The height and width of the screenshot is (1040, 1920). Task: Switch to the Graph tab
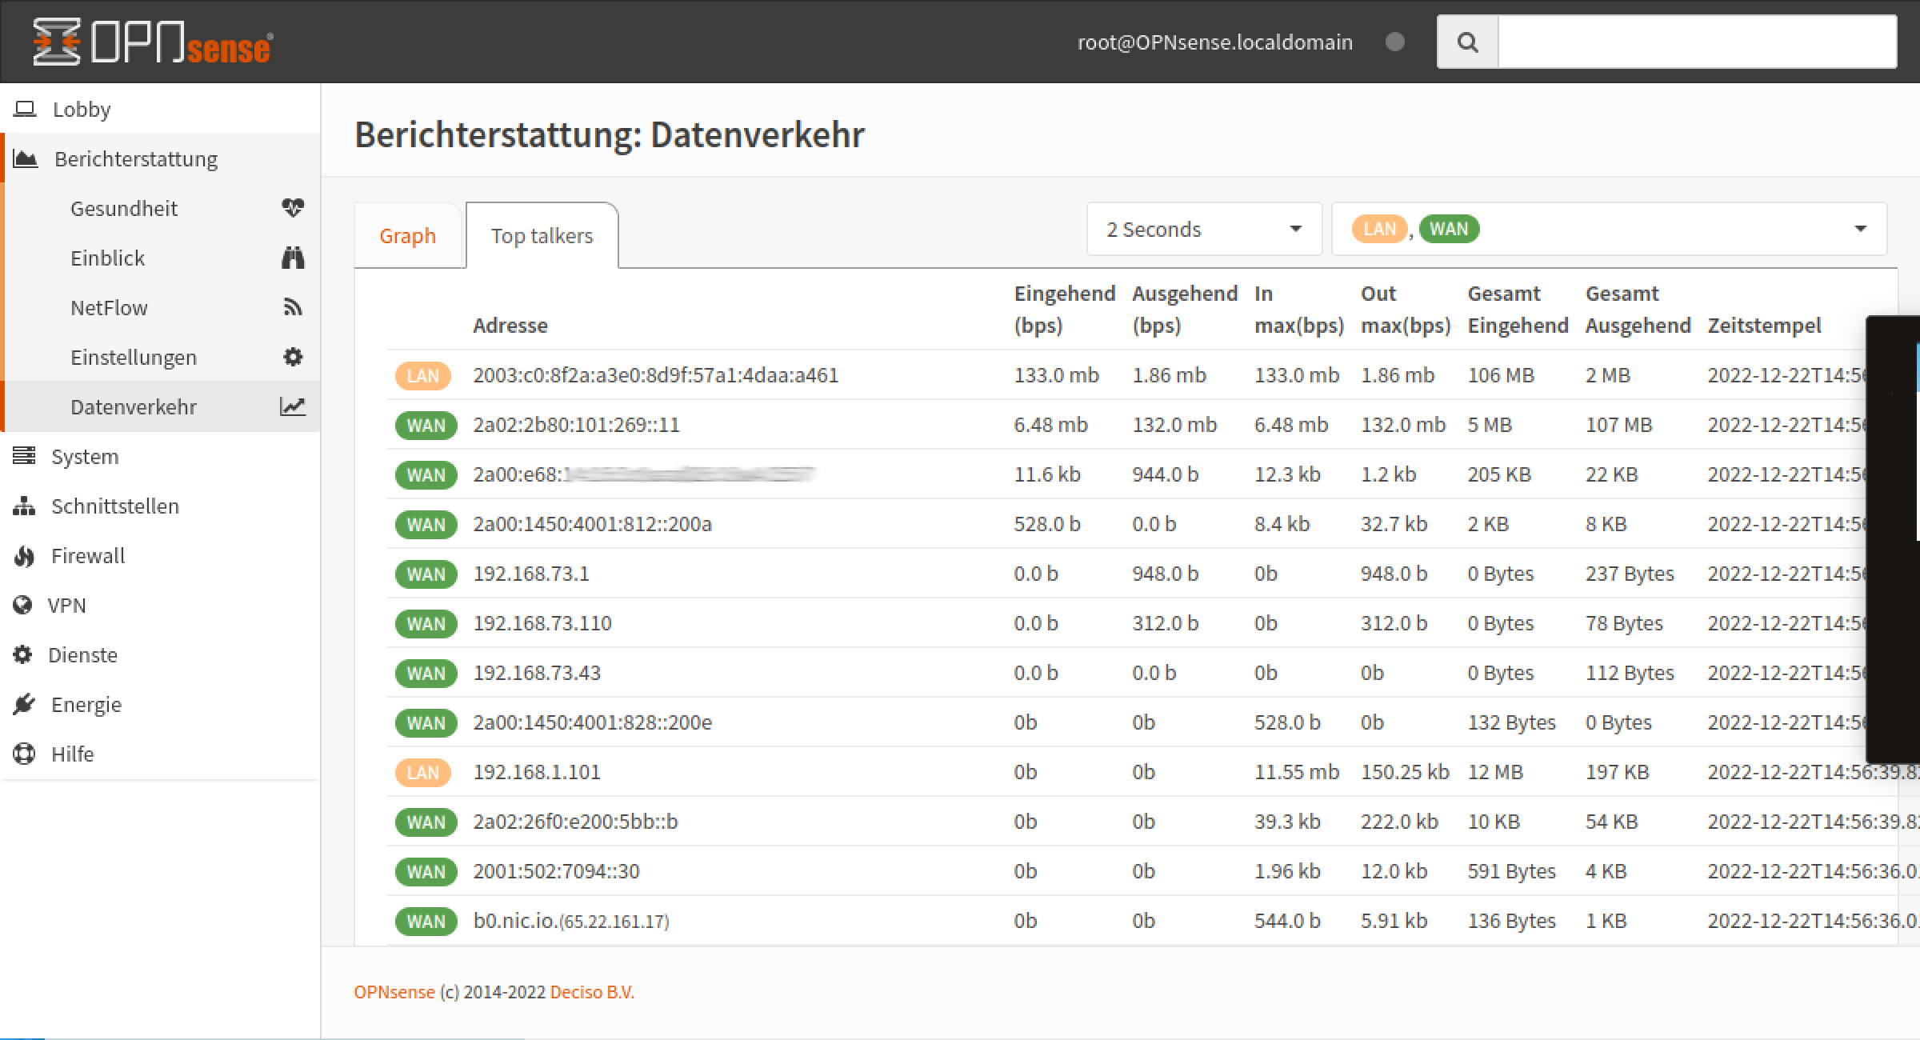pyautogui.click(x=407, y=236)
